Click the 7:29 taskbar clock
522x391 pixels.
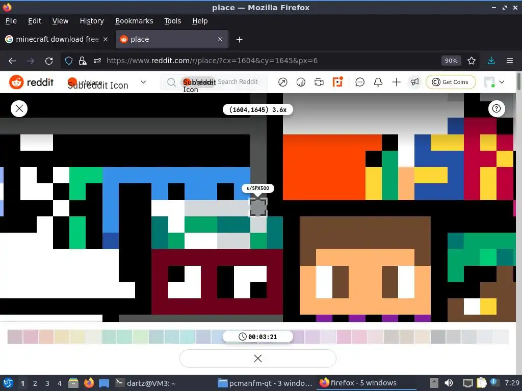tap(512, 383)
